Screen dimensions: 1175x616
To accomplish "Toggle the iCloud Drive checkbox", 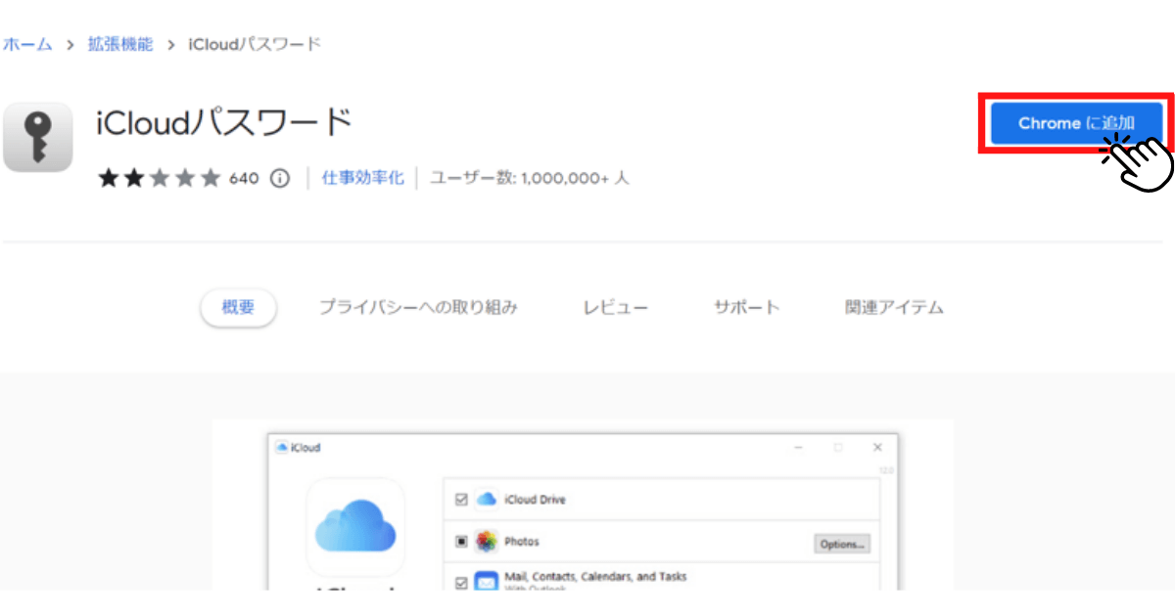I will [x=460, y=499].
